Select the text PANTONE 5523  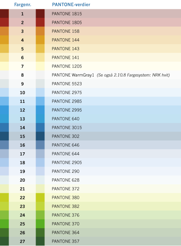(x=67, y=84)
